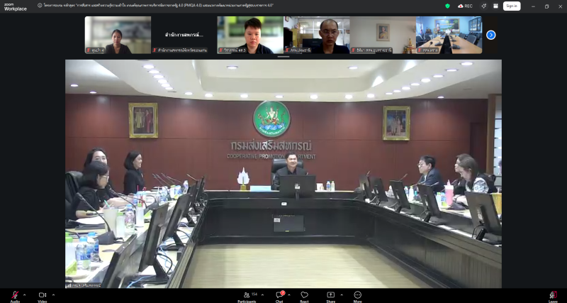Open the Chat panel
The height and width of the screenshot is (303, 567).
click(279, 295)
